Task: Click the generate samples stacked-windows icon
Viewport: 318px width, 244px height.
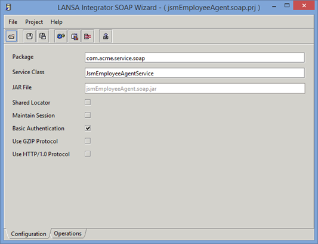Action: (x=75, y=36)
